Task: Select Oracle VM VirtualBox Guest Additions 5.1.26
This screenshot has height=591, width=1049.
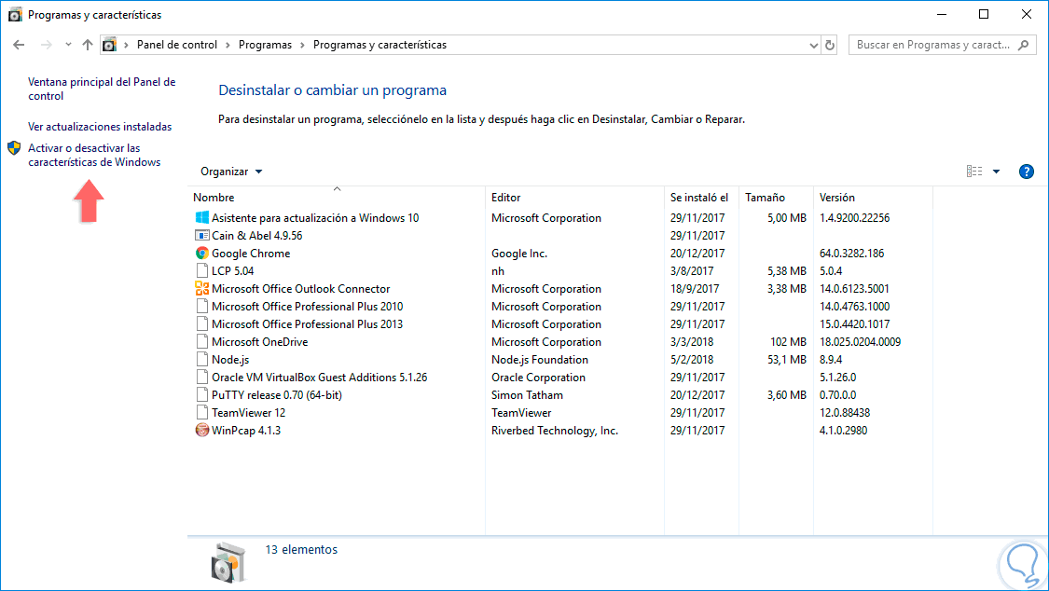Action: [x=319, y=377]
